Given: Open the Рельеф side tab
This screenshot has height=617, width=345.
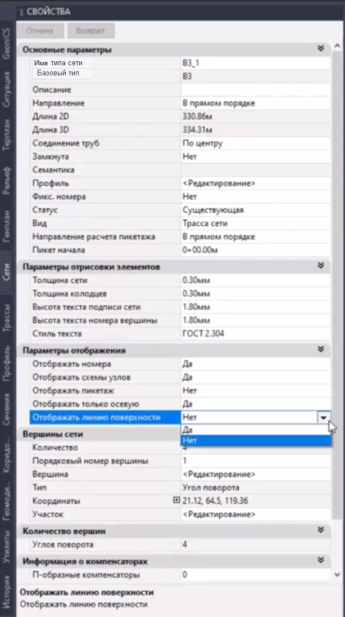Looking at the screenshot, I should tap(7, 180).
